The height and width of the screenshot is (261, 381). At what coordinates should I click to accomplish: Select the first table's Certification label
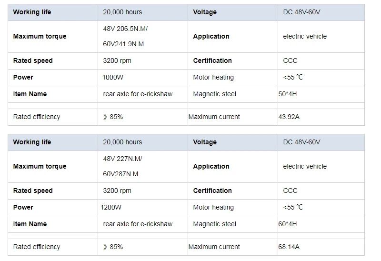pos(212,61)
